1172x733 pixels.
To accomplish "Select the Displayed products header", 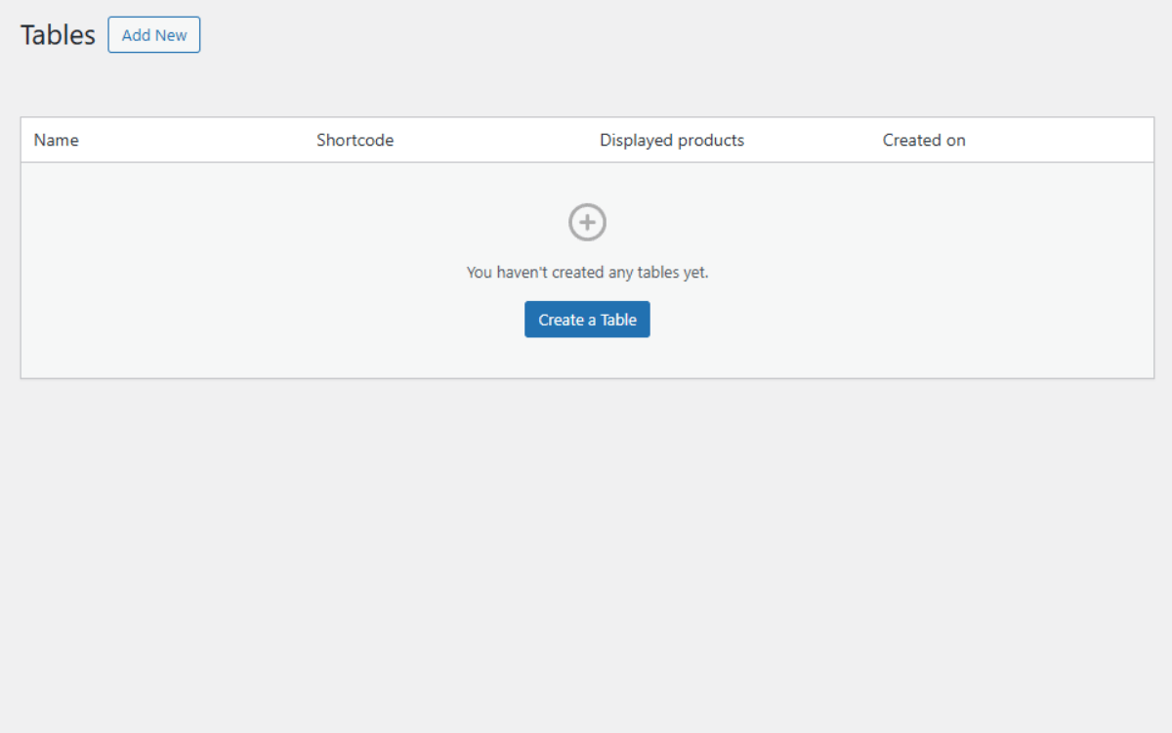I will pyautogui.click(x=671, y=140).
